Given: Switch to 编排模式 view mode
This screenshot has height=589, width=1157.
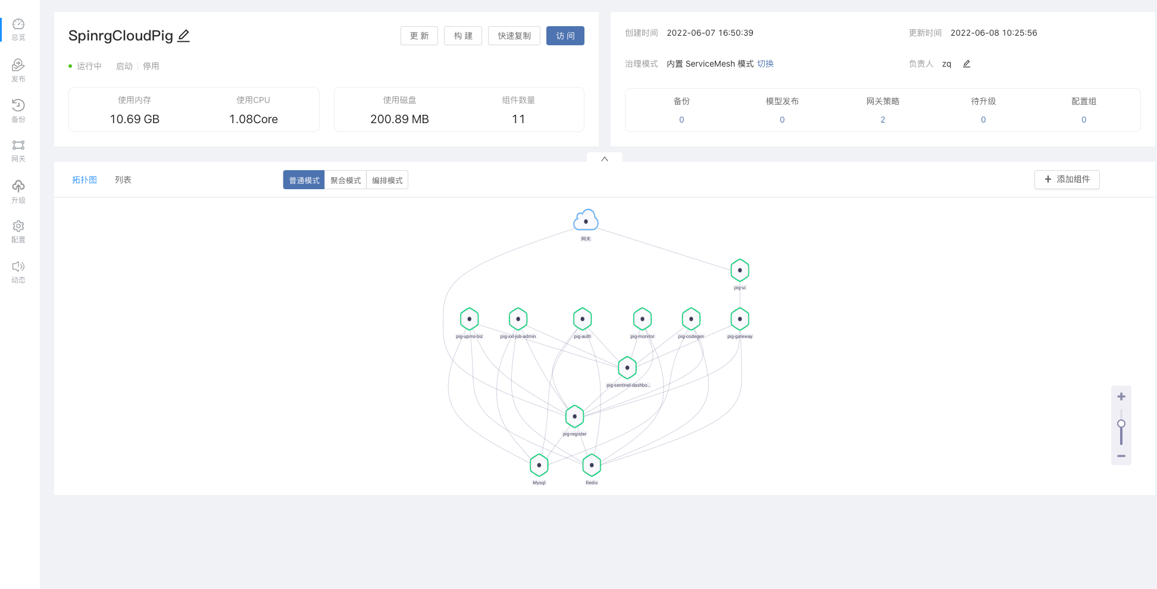Looking at the screenshot, I should [387, 180].
